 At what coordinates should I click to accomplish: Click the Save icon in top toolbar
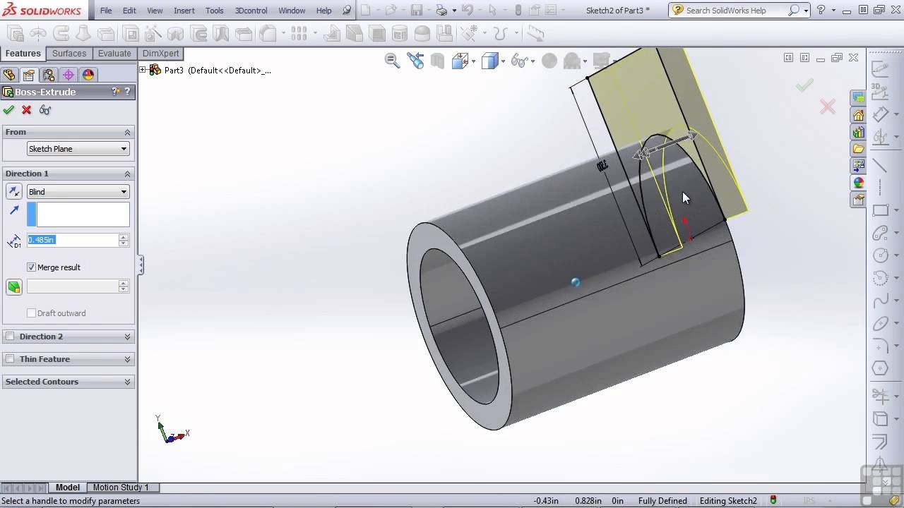[417, 11]
